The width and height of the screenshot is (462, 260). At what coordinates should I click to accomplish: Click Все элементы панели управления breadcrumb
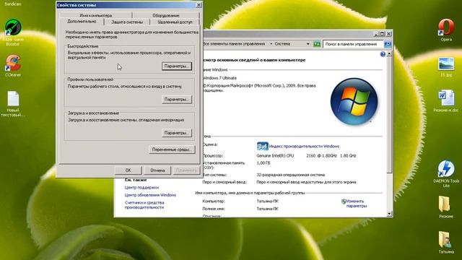[x=234, y=44]
